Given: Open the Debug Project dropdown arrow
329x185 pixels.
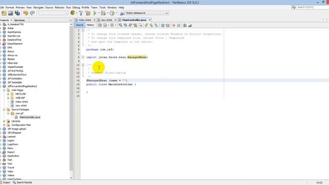Looking at the screenshot, I should click(x=107, y=13).
